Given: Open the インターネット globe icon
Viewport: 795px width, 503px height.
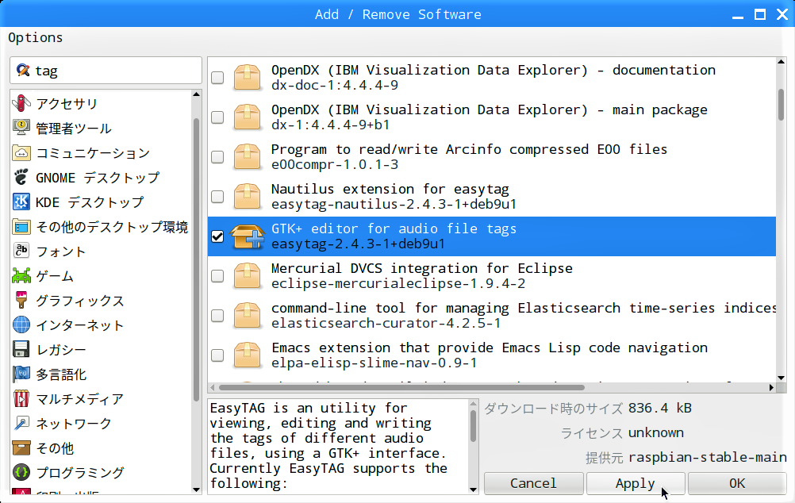Looking at the screenshot, I should coord(21,325).
